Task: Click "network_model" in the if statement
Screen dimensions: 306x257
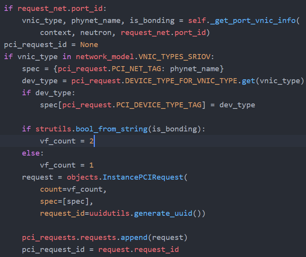Action: [105, 57]
